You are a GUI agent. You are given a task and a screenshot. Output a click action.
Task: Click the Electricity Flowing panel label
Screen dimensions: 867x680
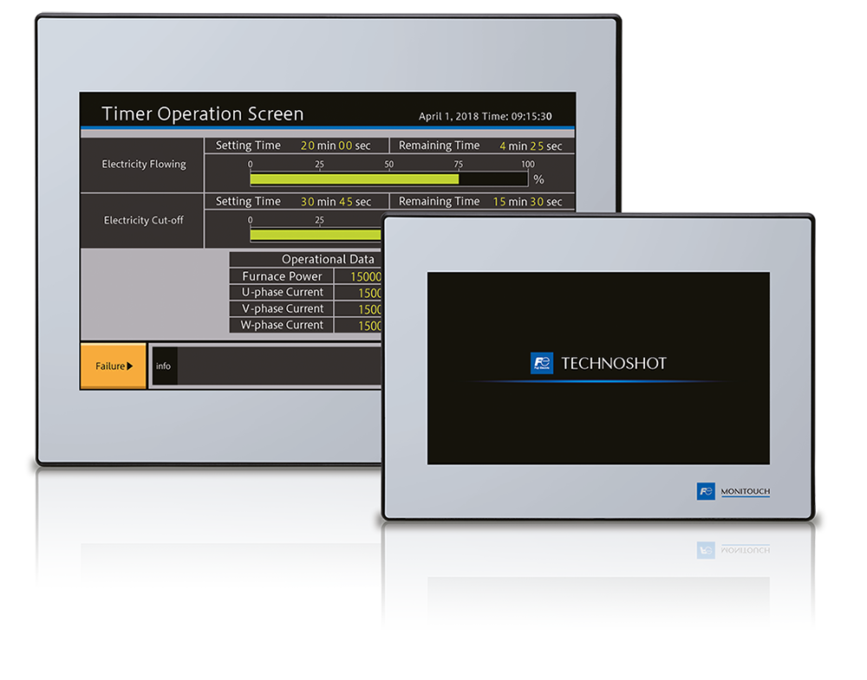point(144,164)
